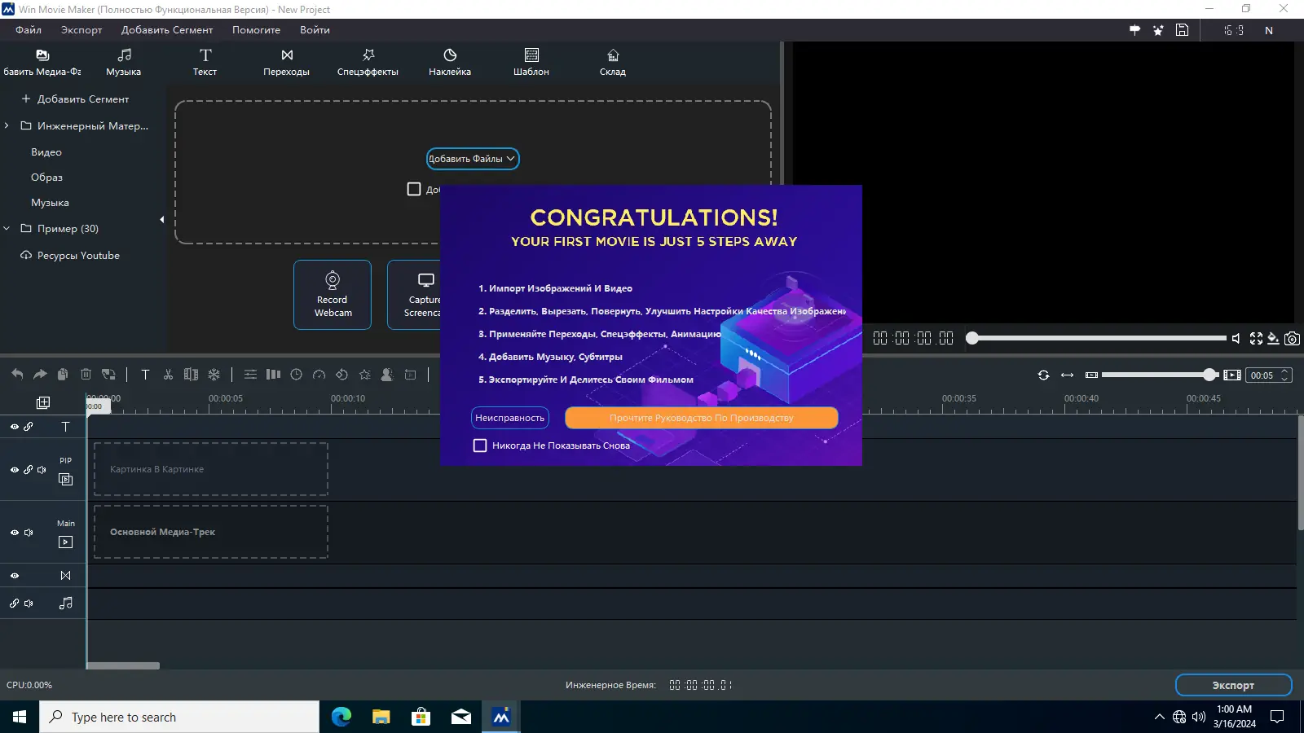Click the Экспорт button at bottom right
Screen dimensions: 1304x733
(x=1233, y=686)
